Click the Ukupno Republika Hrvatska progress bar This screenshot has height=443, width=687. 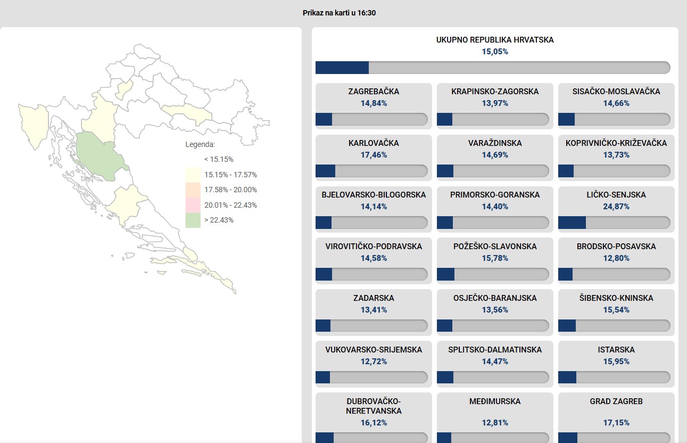(x=493, y=68)
